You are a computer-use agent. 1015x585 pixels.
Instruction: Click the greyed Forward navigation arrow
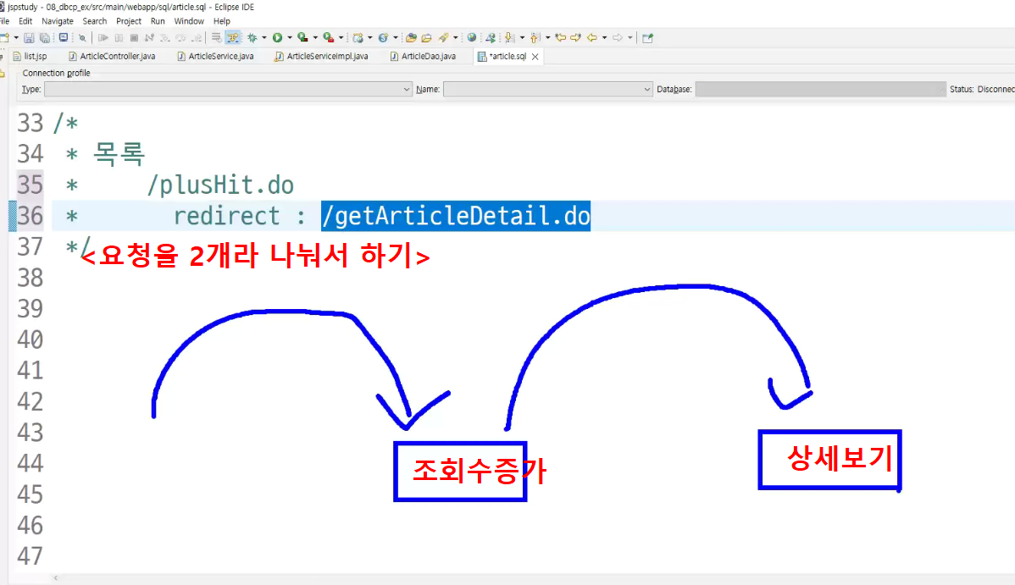coord(618,37)
